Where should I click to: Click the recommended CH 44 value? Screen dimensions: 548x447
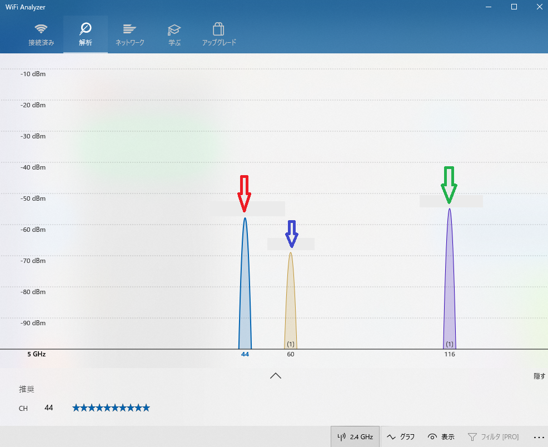tap(48, 408)
